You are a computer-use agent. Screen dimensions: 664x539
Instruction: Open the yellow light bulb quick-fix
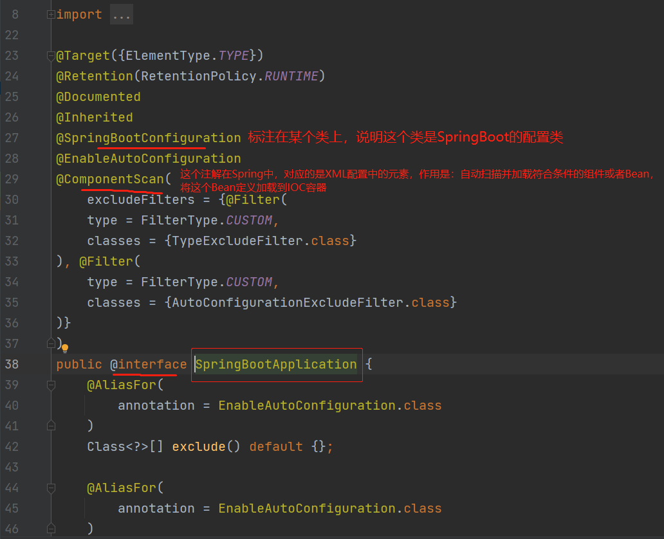[65, 349]
